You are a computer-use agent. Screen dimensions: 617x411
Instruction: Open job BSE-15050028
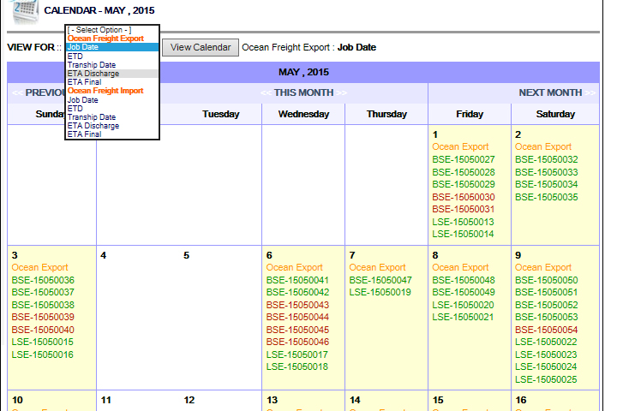click(463, 172)
